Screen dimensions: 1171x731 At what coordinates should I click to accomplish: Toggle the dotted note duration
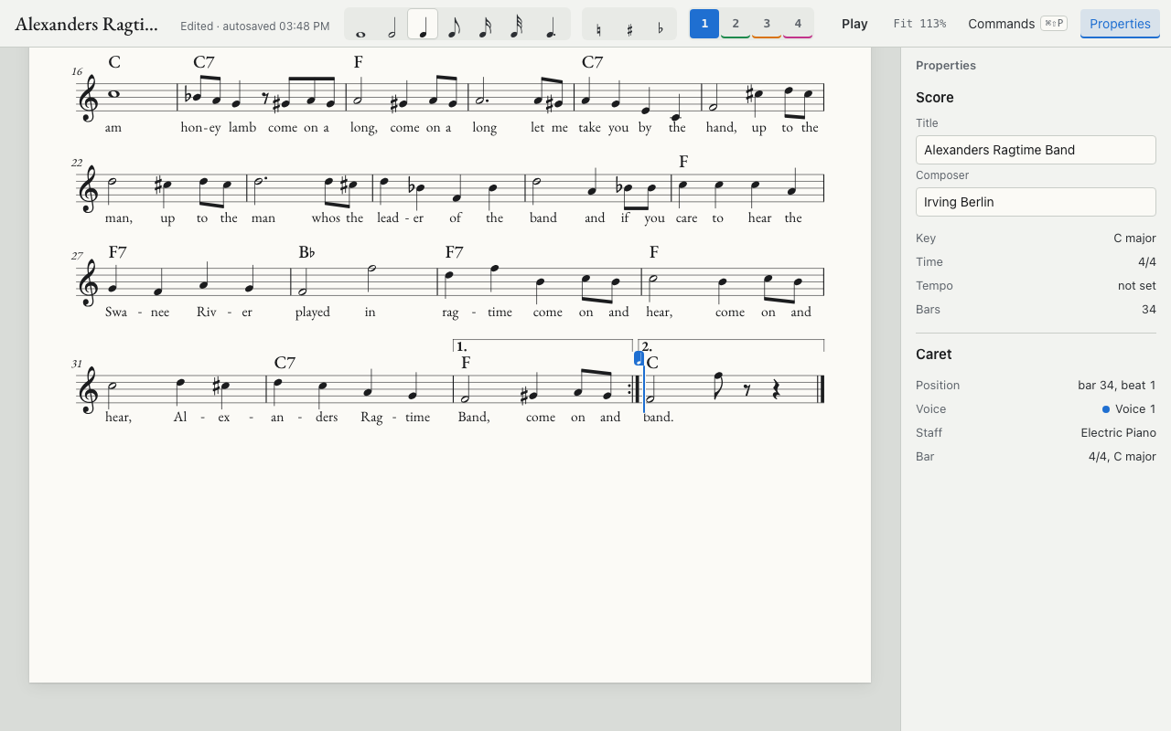[551, 25]
